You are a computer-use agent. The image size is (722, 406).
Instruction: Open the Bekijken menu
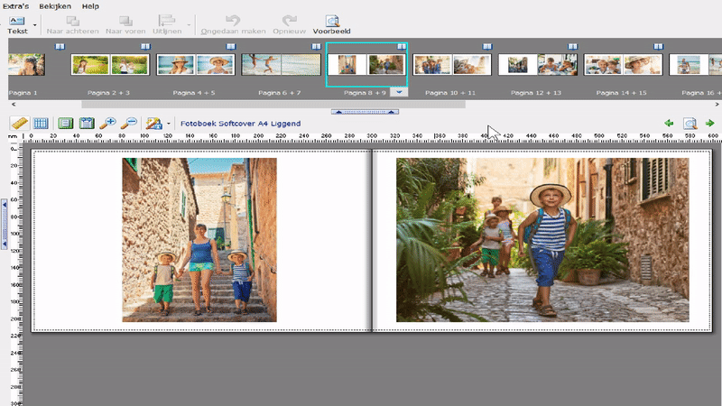pos(55,5)
